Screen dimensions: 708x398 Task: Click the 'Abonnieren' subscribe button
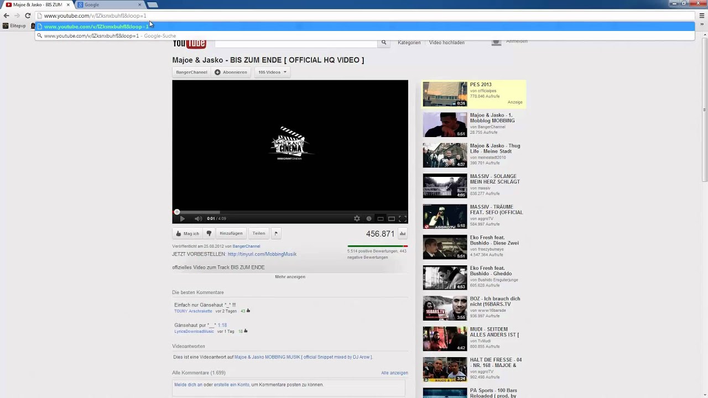[231, 72]
